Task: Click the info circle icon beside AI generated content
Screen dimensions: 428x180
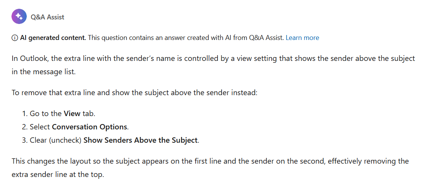Action: (15, 38)
